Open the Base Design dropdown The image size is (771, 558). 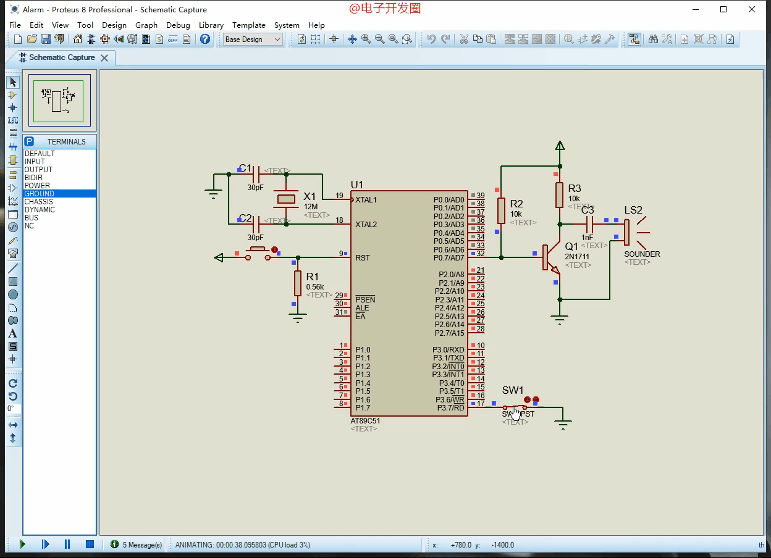click(253, 39)
